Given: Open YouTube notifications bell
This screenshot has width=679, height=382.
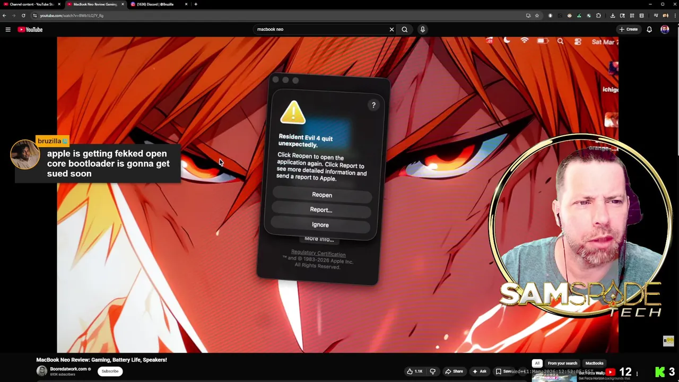Looking at the screenshot, I should tap(649, 30).
